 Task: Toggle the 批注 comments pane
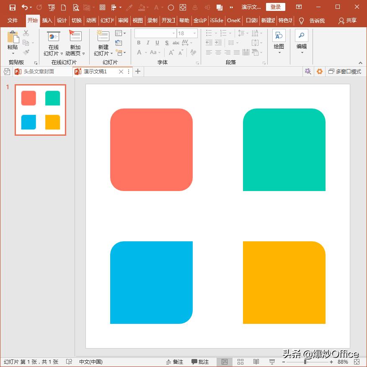[x=200, y=362]
